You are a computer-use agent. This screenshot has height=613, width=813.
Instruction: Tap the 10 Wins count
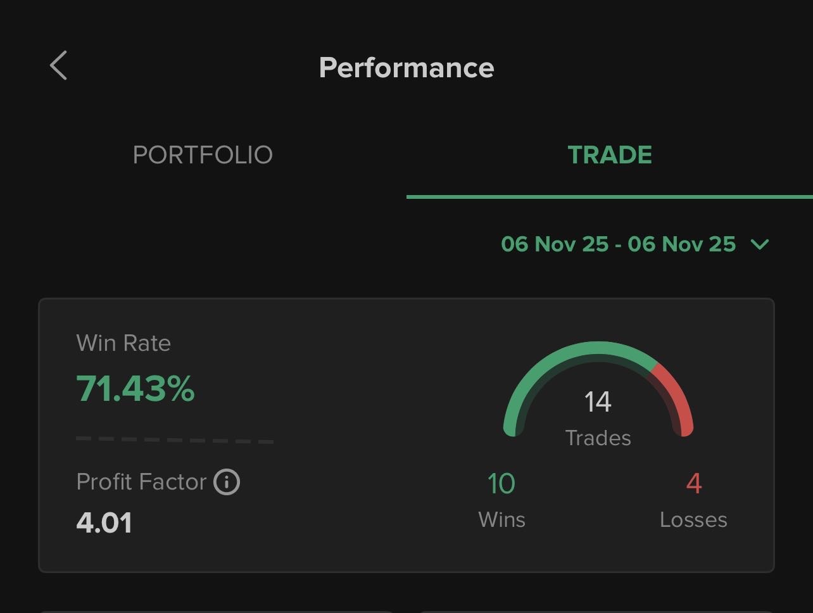coord(501,484)
